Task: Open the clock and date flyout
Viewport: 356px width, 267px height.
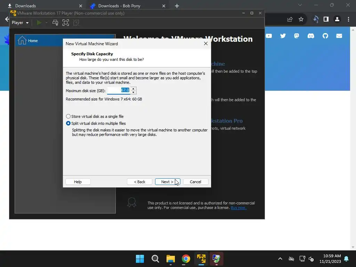Action: (330, 259)
